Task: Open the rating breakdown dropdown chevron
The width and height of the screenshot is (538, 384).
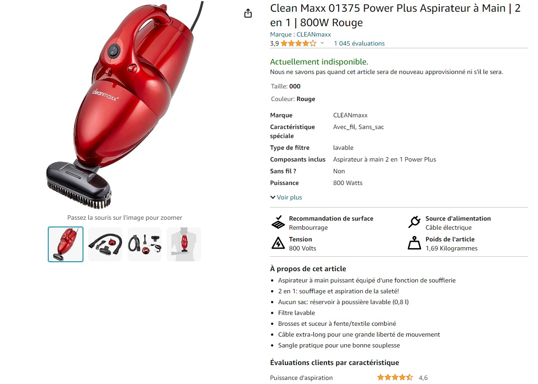Action: (x=322, y=43)
